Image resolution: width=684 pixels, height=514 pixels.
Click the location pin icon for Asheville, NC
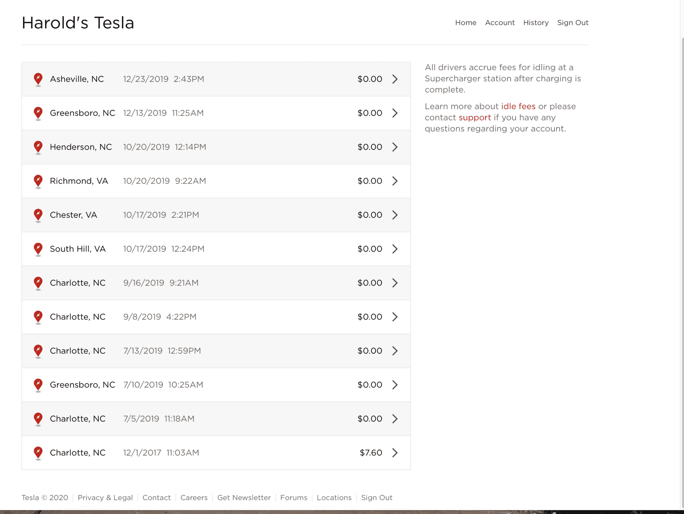point(38,79)
